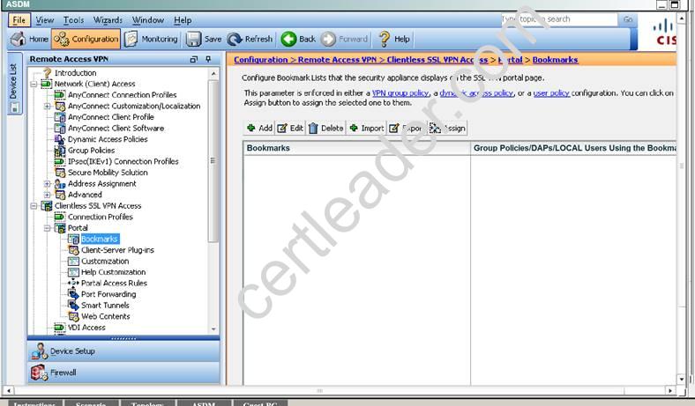Click the float panel icon
The image size is (695, 406).
tap(194, 59)
